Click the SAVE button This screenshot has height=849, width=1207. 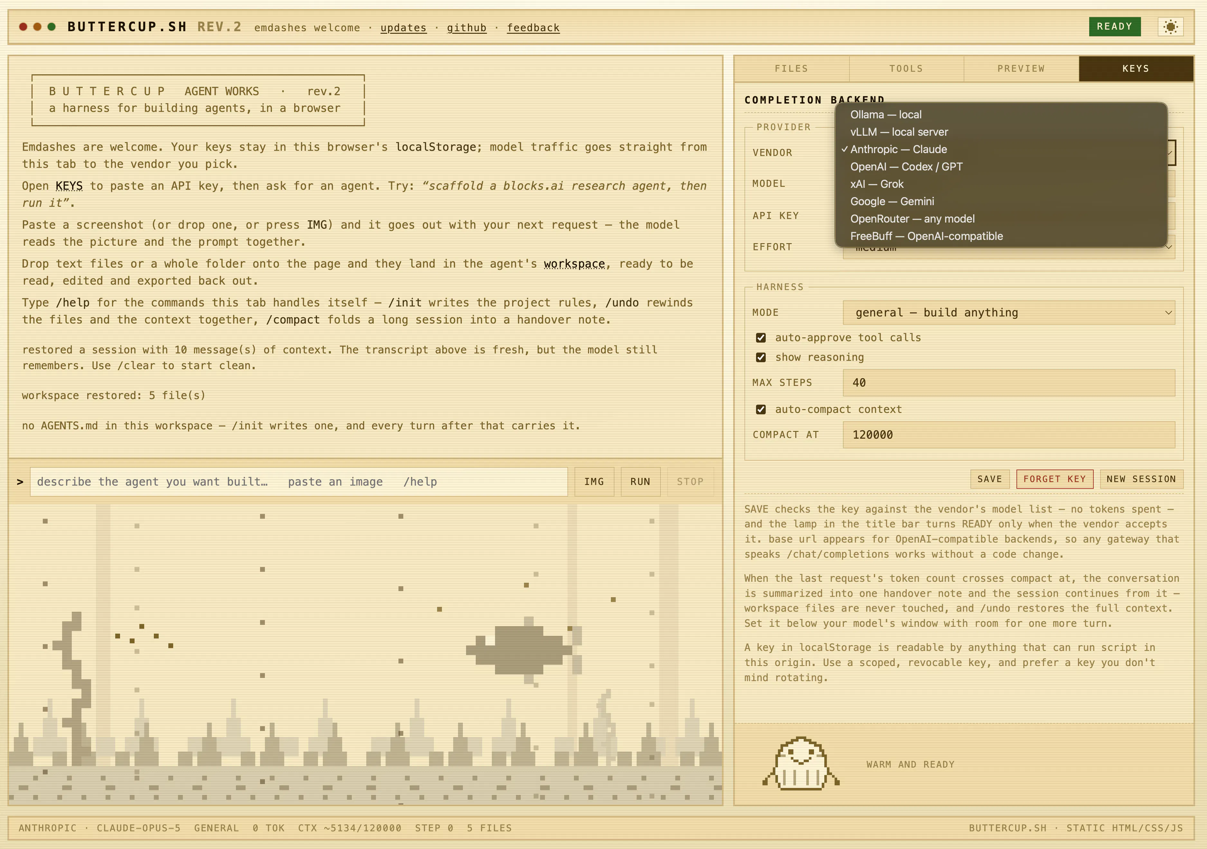click(x=989, y=479)
